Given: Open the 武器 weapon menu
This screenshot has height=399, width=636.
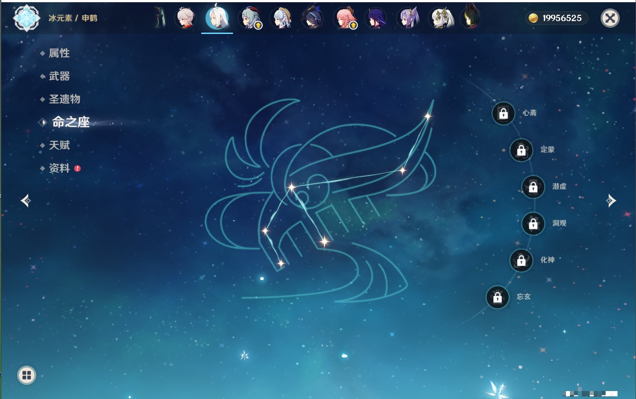Looking at the screenshot, I should [x=59, y=76].
